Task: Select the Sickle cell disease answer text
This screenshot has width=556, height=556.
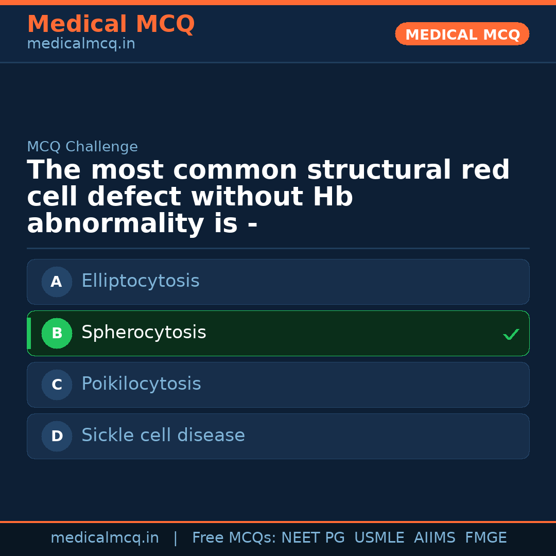Action: (163, 436)
